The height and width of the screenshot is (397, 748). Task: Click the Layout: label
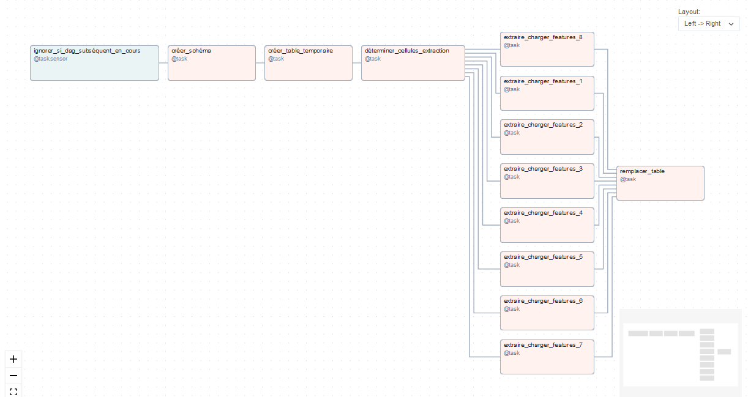(689, 12)
